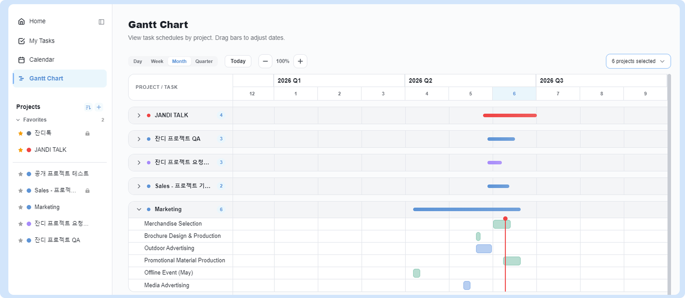Unfavorite JANDI TALK with its orange star
685x298 pixels.
(21, 150)
